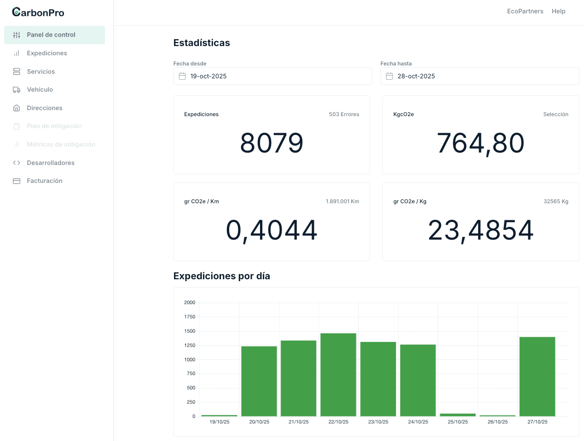
Task: Select the Panel de control sidebar icon
Action: point(16,35)
